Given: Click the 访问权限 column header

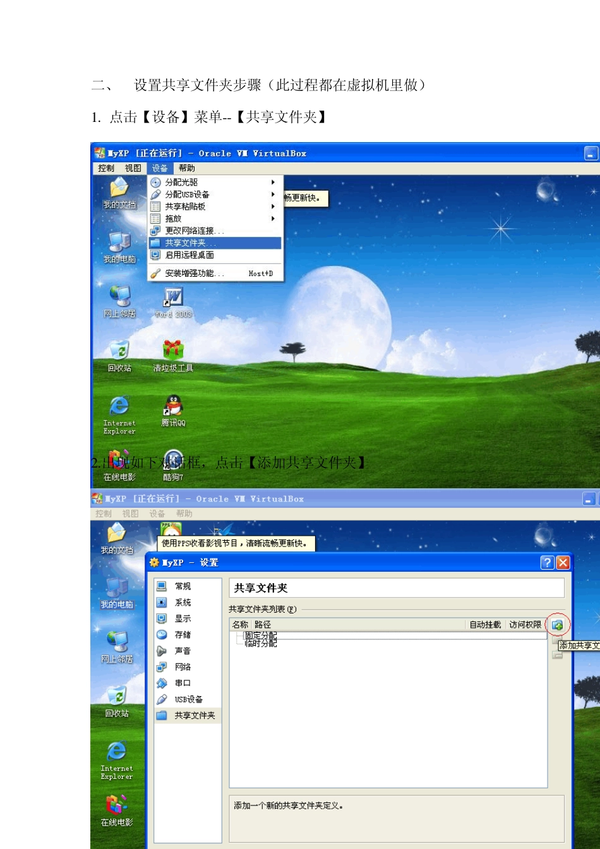Looking at the screenshot, I should (525, 625).
